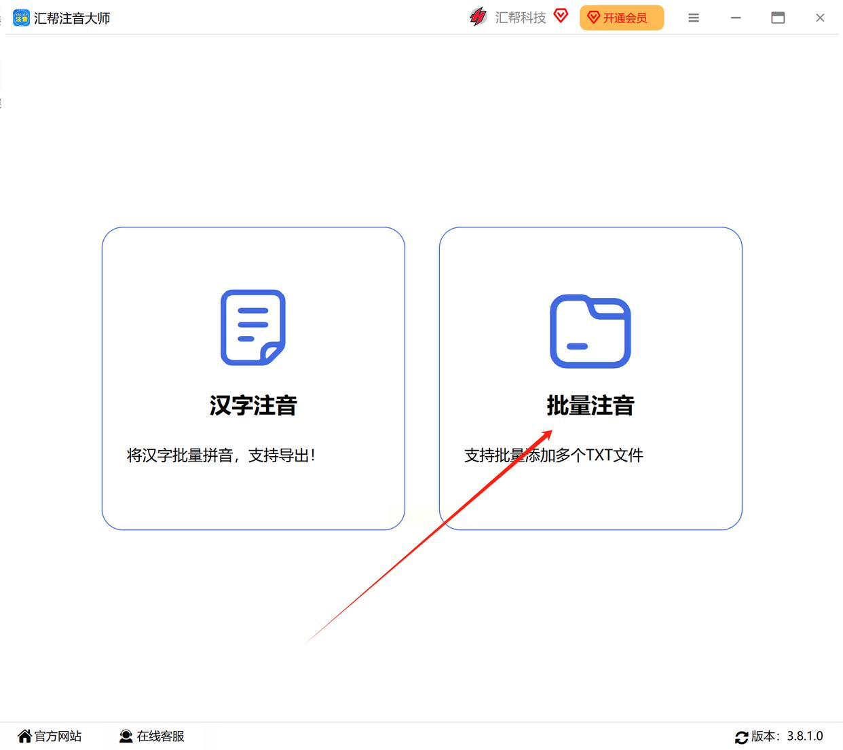The image size is (843, 750).
Task: Click the refresh icon next to 版本
Action: 741,737
